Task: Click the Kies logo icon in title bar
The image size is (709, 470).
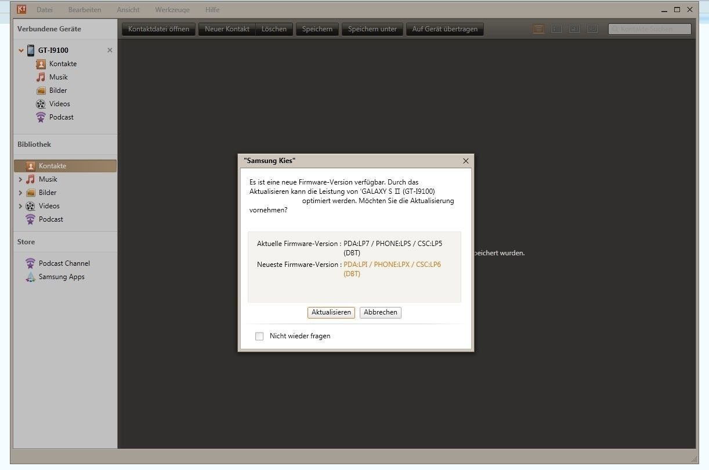Action: [x=22, y=9]
